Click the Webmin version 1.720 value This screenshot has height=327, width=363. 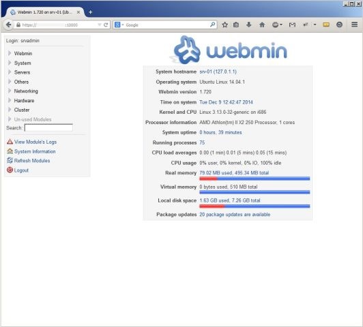[x=205, y=92]
